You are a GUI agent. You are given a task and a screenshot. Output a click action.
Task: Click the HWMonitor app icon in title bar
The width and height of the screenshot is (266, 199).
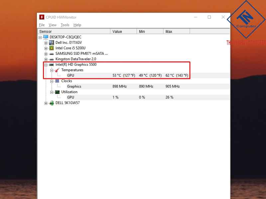[42, 17]
